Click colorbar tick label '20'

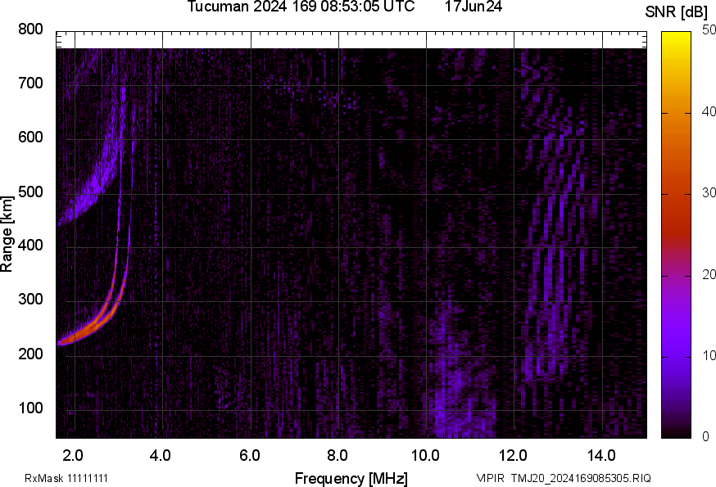tap(709, 275)
